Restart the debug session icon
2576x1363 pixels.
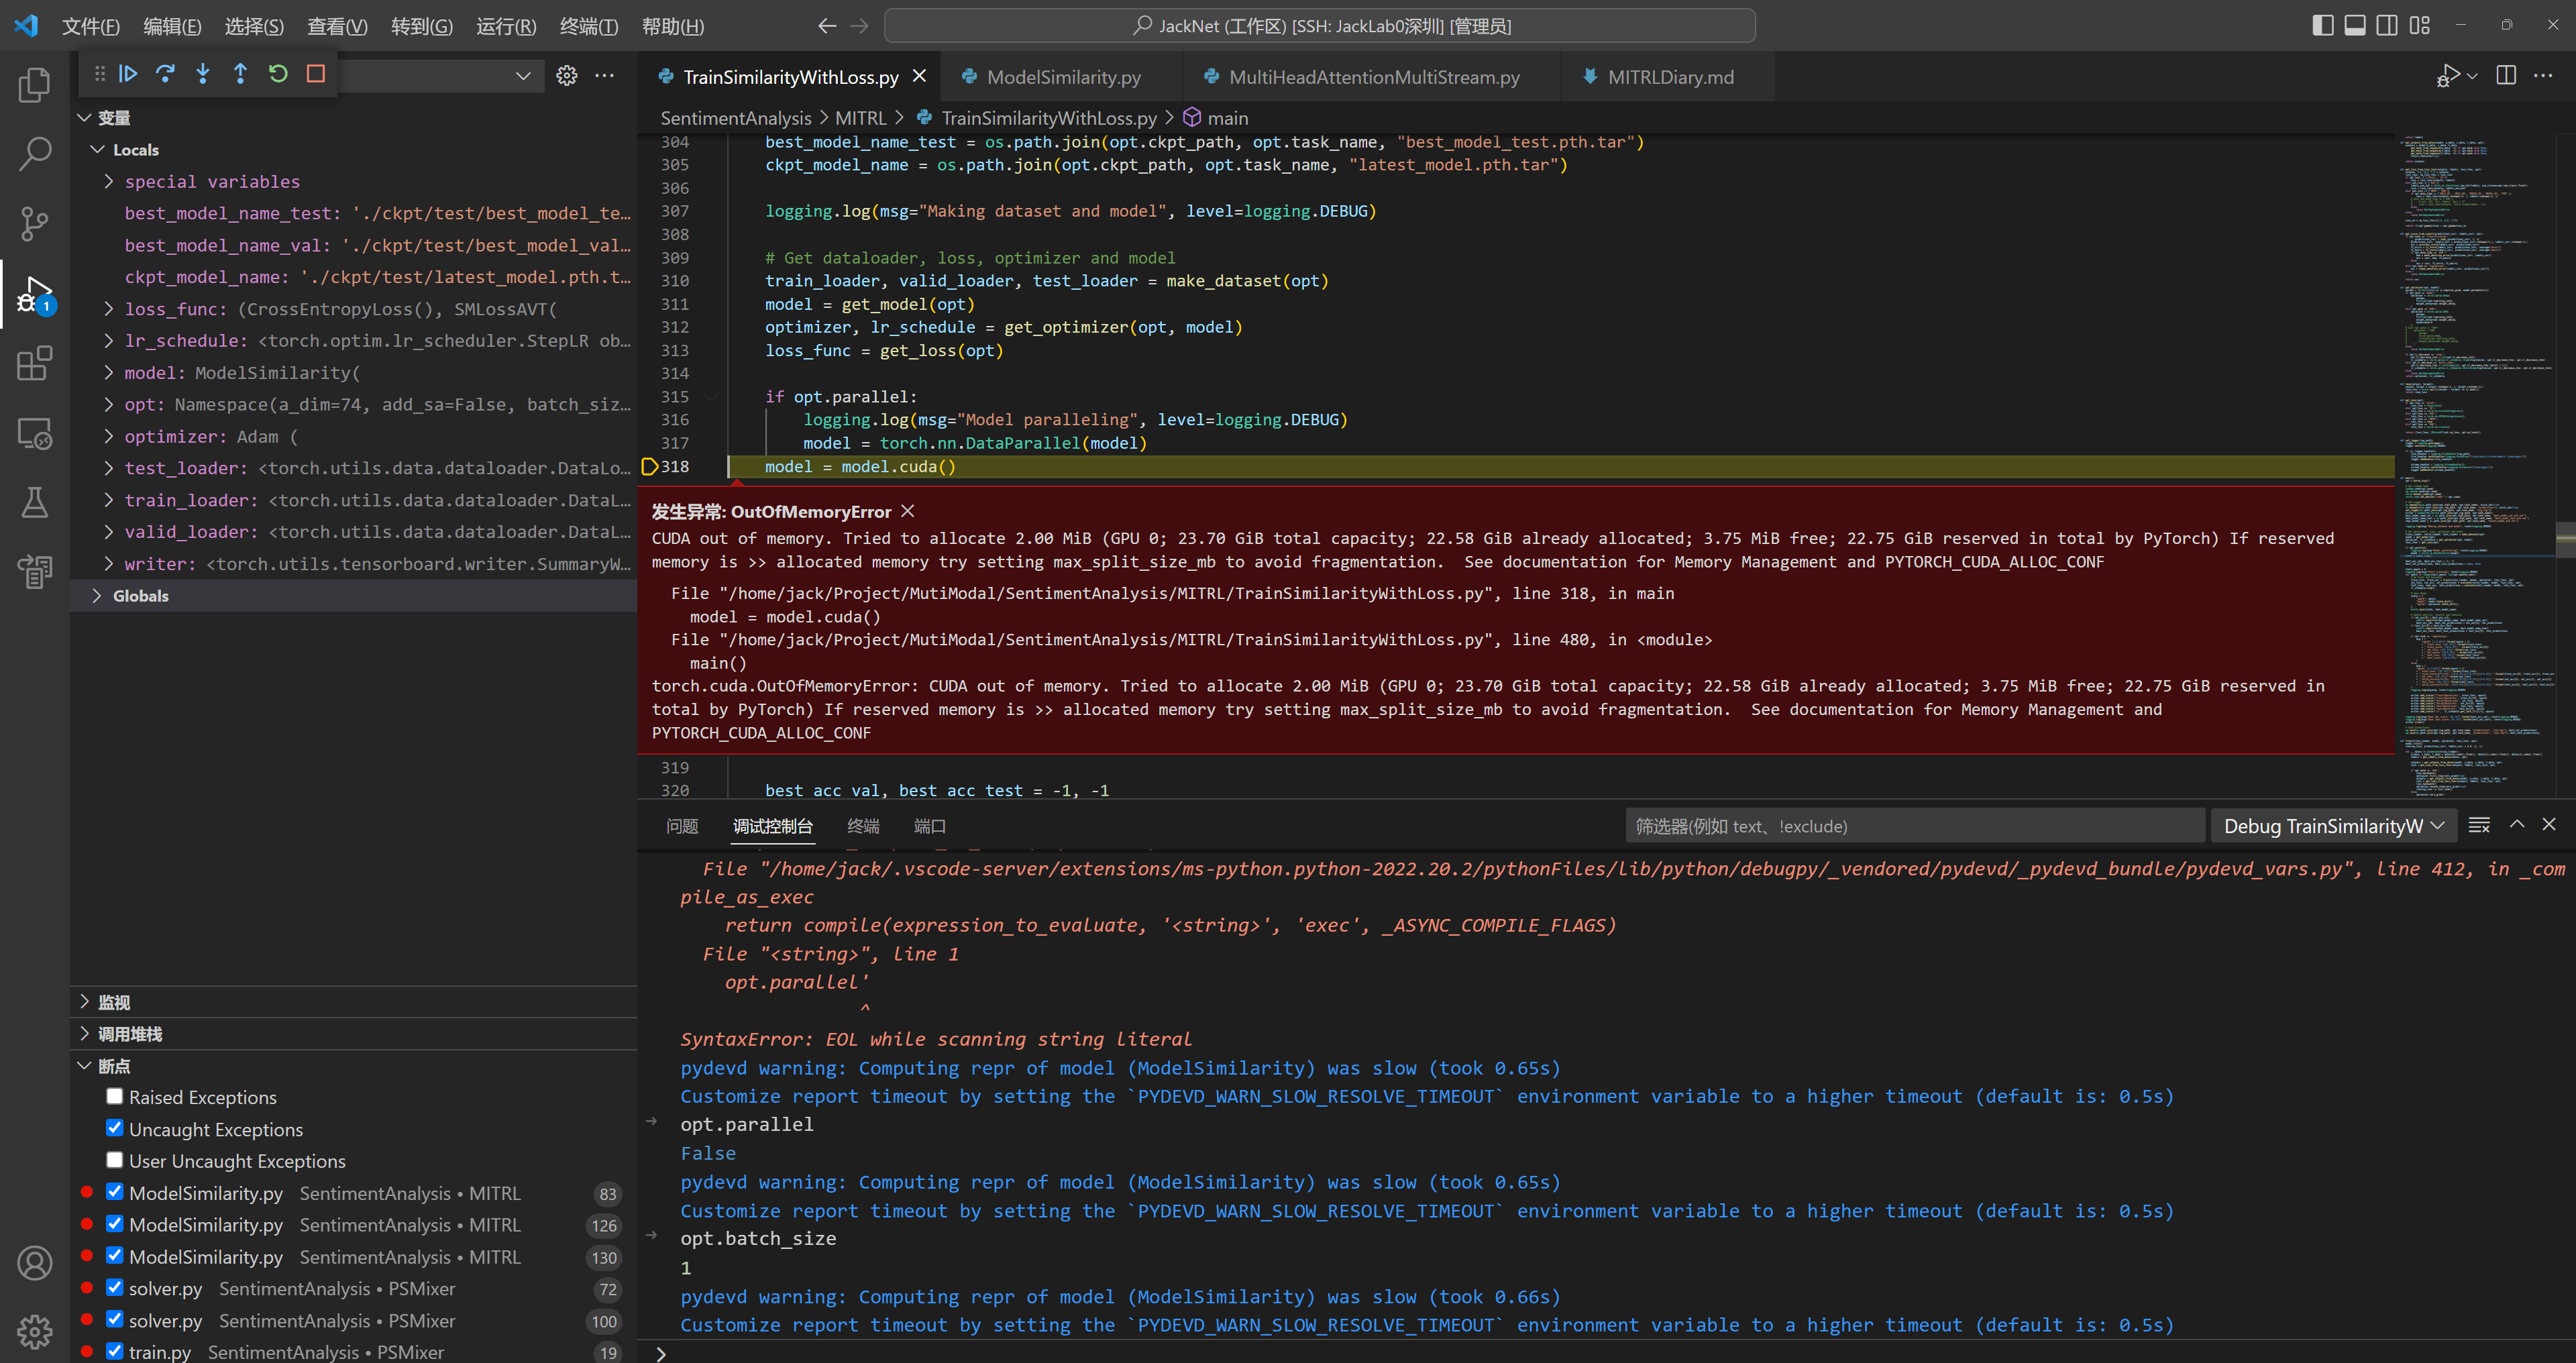278,73
